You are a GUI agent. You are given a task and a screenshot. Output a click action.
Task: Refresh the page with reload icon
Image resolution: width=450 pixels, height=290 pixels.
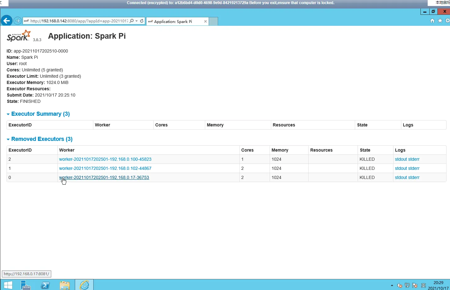coord(142,21)
